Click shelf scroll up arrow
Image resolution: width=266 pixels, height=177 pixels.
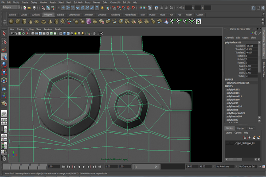pos(263,19)
